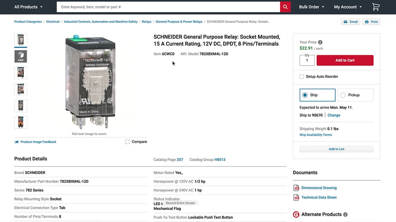Click the Mfr. Model 782XBXM4L-12D text
The height and width of the screenshot is (222, 396).
(x=204, y=54)
